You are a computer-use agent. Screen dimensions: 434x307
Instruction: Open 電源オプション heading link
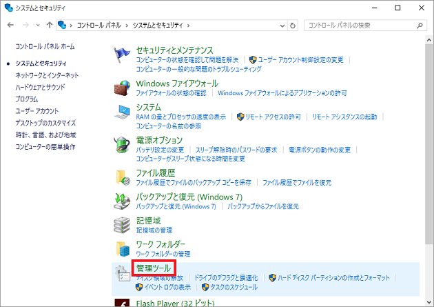pos(159,140)
